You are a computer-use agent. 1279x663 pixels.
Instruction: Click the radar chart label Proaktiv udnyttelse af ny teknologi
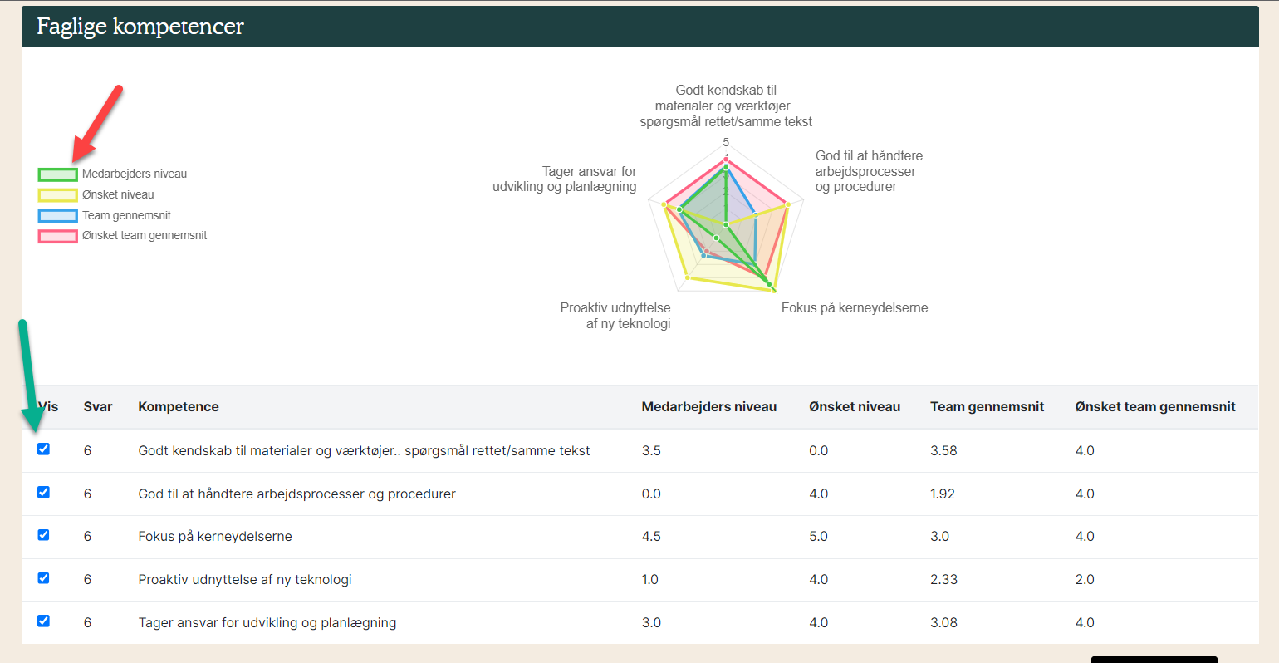[615, 316]
